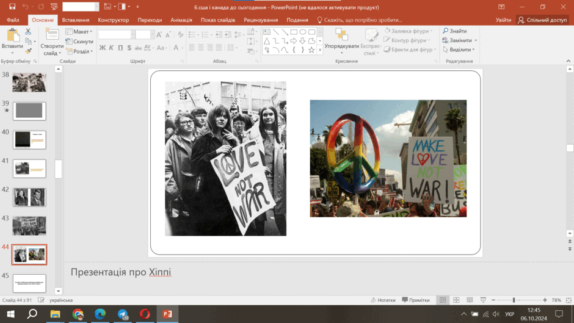Apply the Format Painter brush

click(28, 51)
